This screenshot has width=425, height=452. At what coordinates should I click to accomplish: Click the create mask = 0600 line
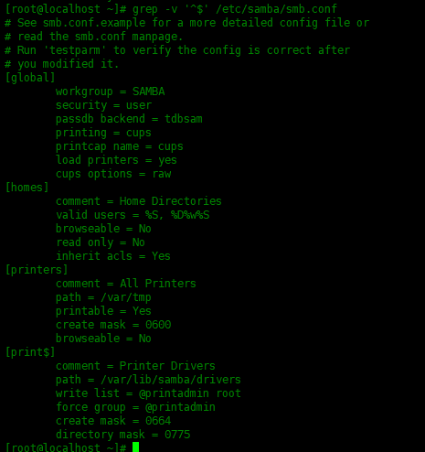(x=113, y=325)
